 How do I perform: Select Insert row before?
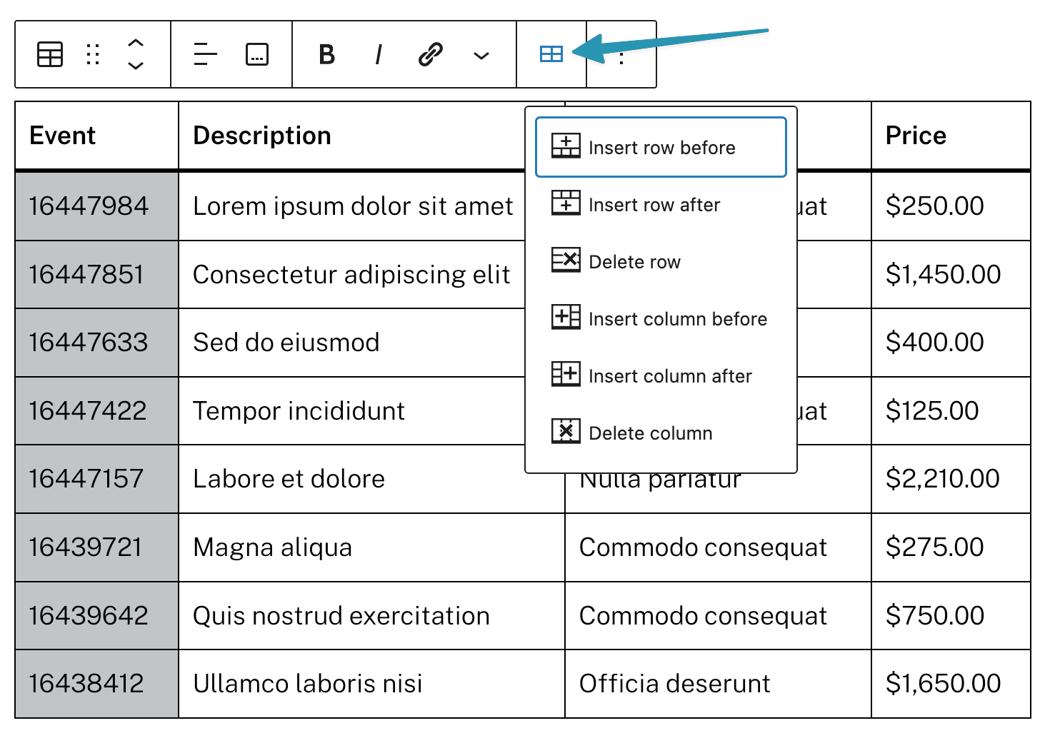click(x=661, y=147)
